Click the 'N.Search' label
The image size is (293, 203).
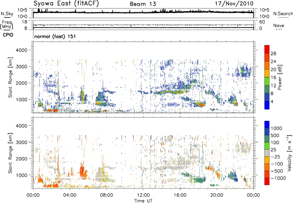point(283,14)
